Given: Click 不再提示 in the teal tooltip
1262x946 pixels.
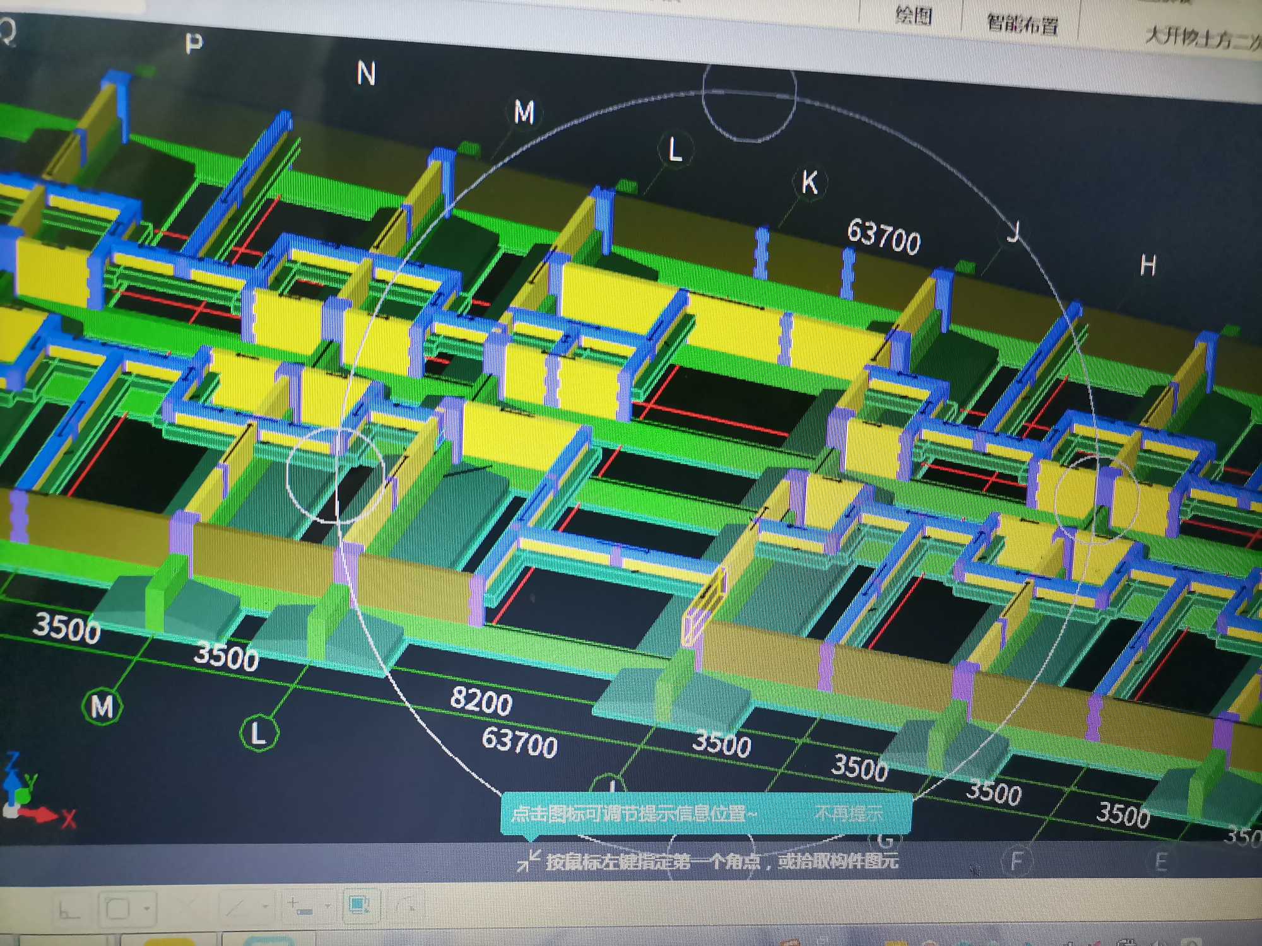Looking at the screenshot, I should click(848, 814).
